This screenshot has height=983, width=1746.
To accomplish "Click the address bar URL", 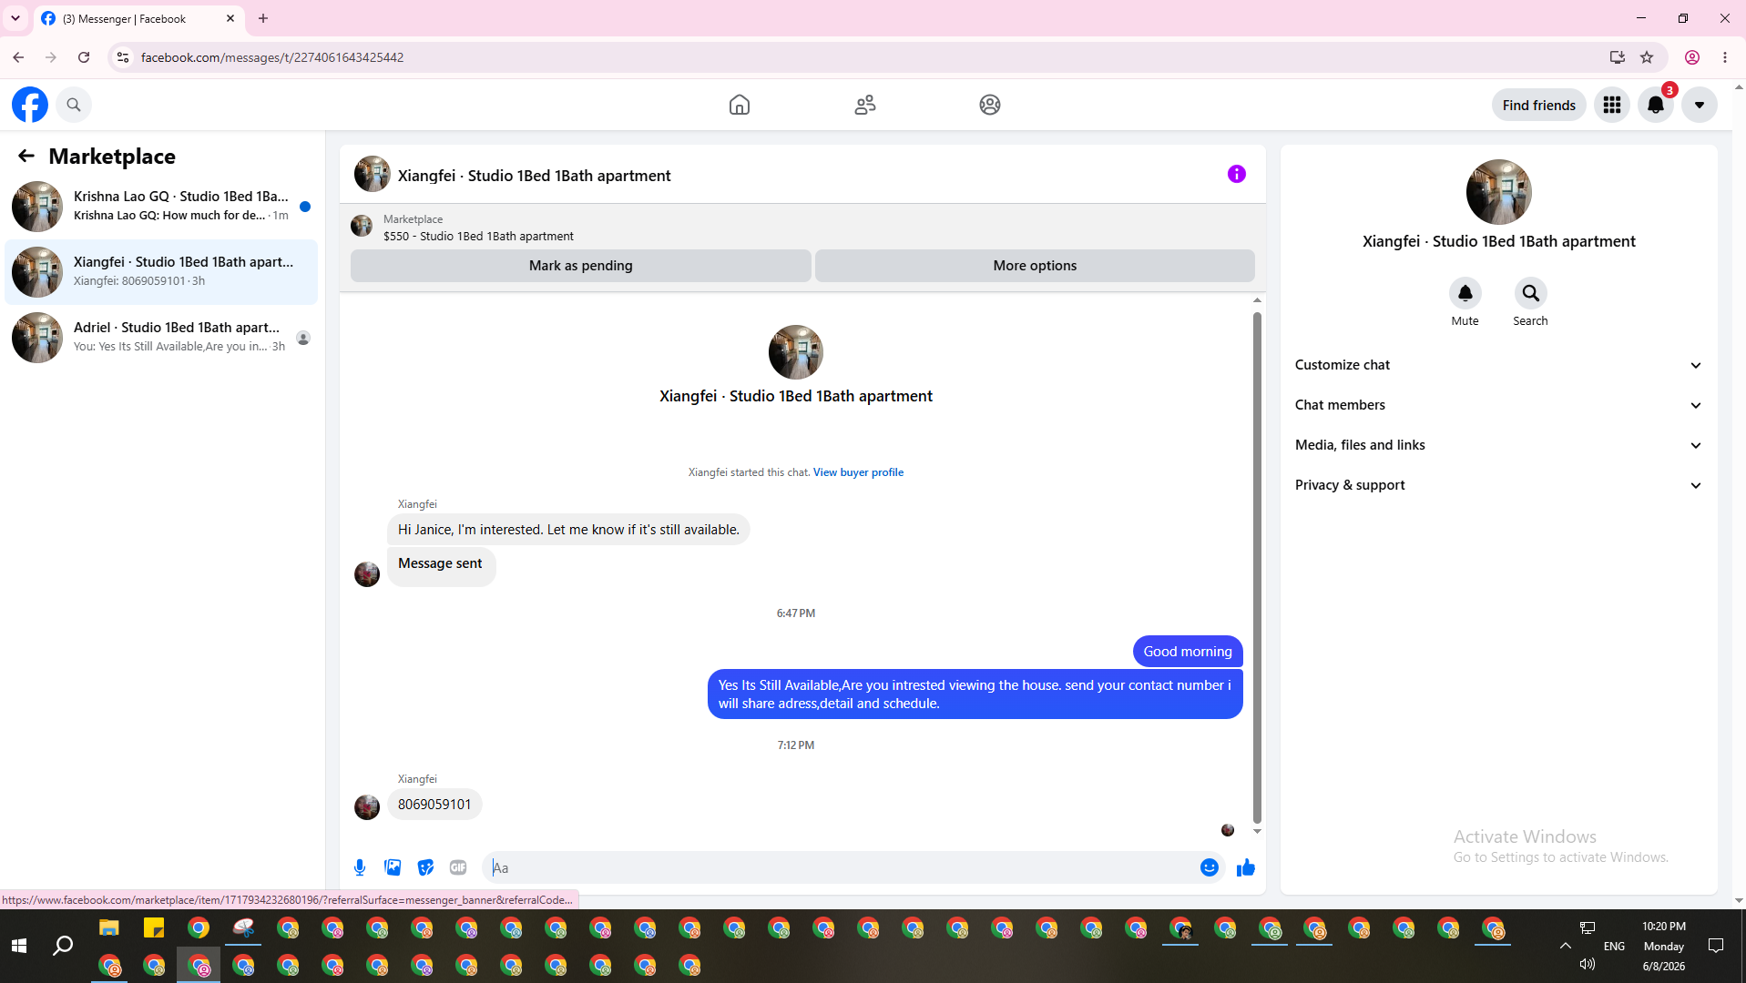I will pos(272,57).
